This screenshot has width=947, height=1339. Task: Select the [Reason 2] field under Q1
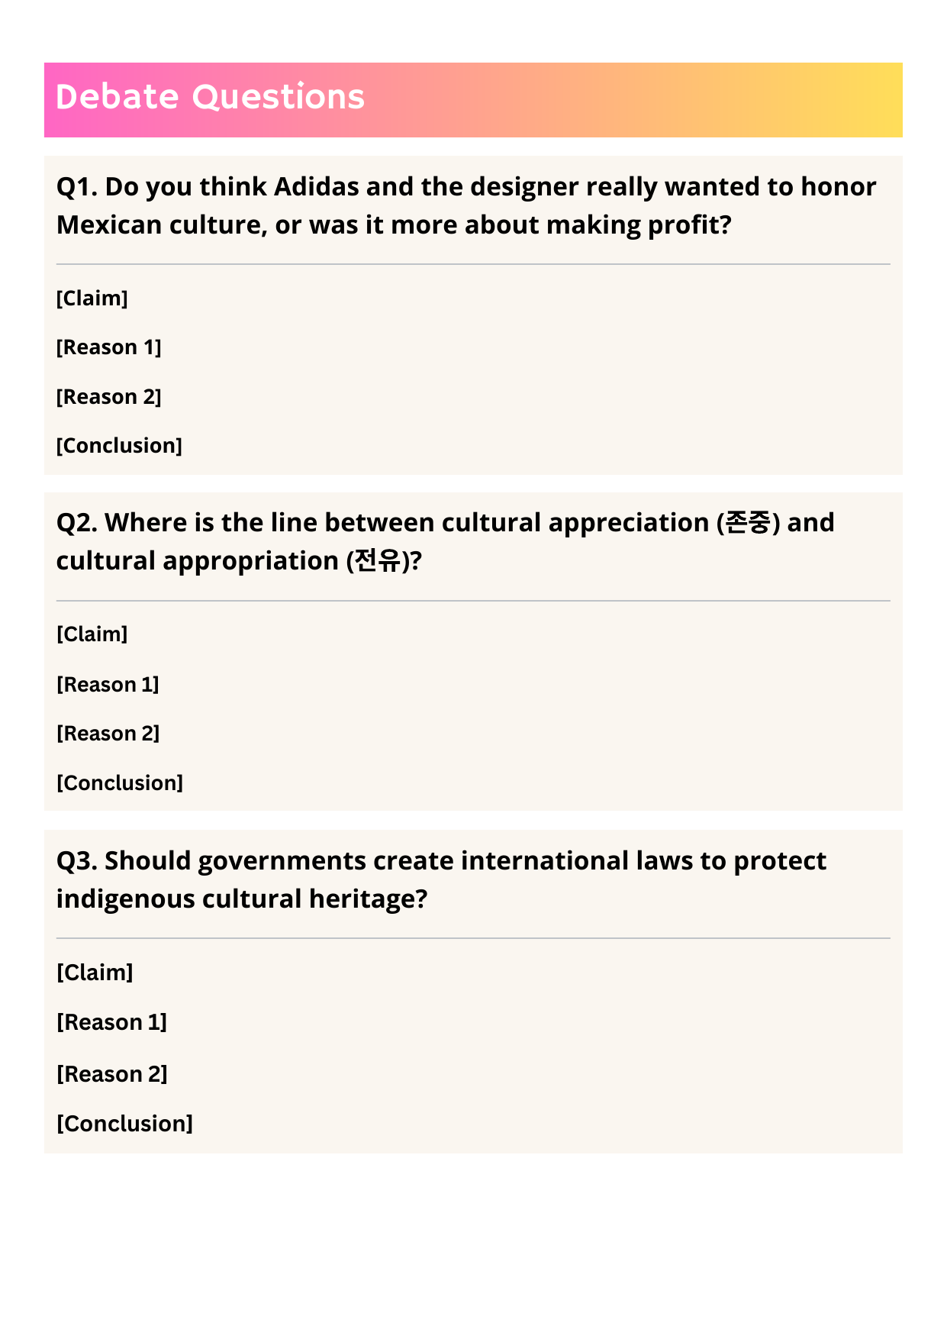tap(109, 397)
